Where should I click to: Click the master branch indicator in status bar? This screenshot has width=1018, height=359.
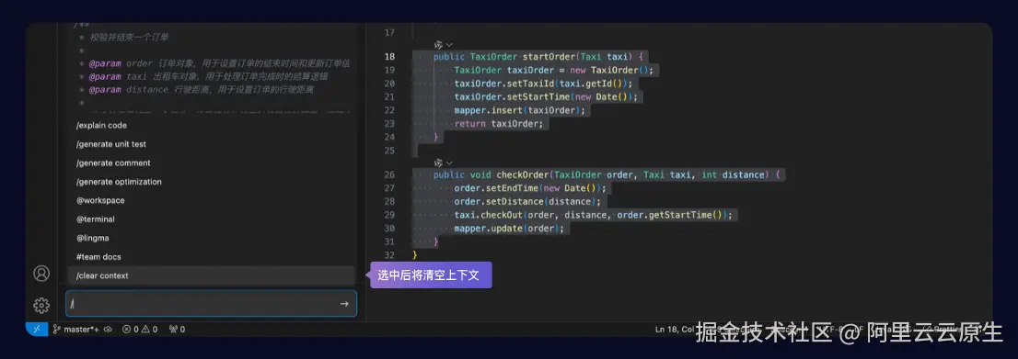click(x=76, y=330)
